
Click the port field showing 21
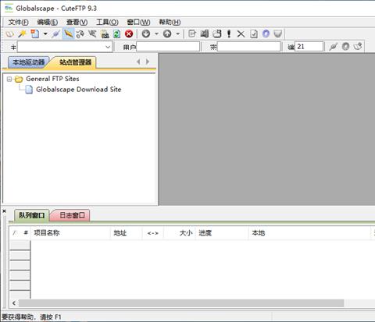[x=309, y=47]
